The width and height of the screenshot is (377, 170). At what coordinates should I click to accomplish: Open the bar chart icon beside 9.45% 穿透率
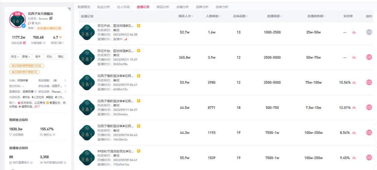point(354,158)
